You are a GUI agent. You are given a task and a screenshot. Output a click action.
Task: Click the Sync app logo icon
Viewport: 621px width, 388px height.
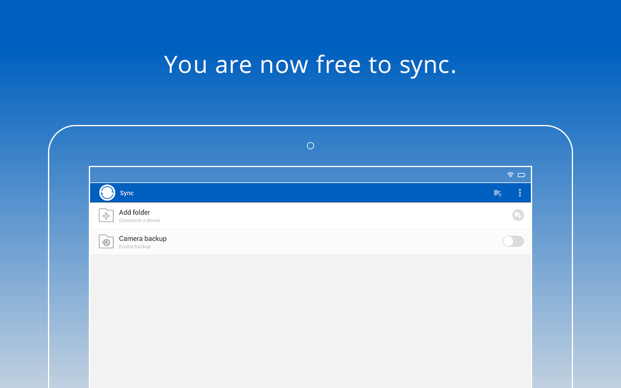[x=108, y=193]
